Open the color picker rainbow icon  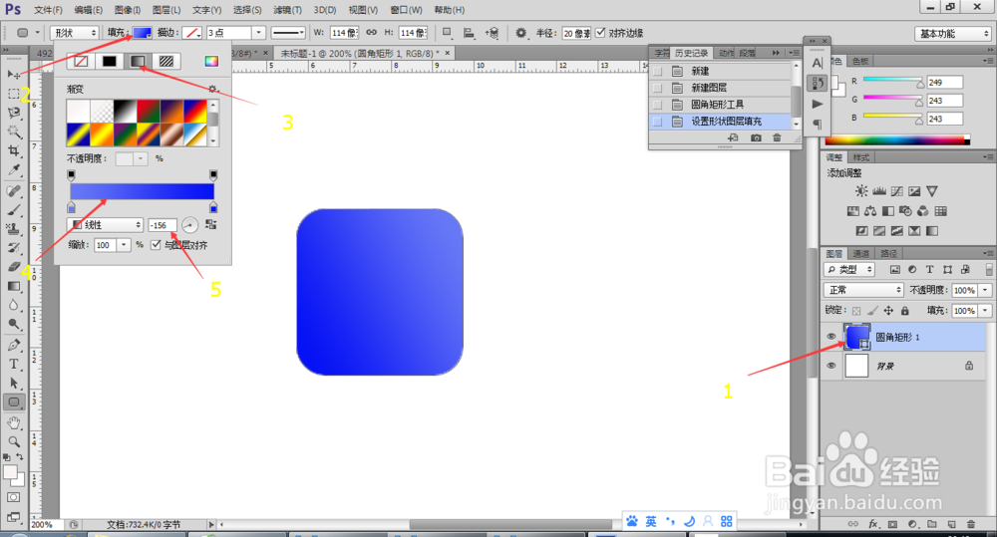click(x=211, y=61)
